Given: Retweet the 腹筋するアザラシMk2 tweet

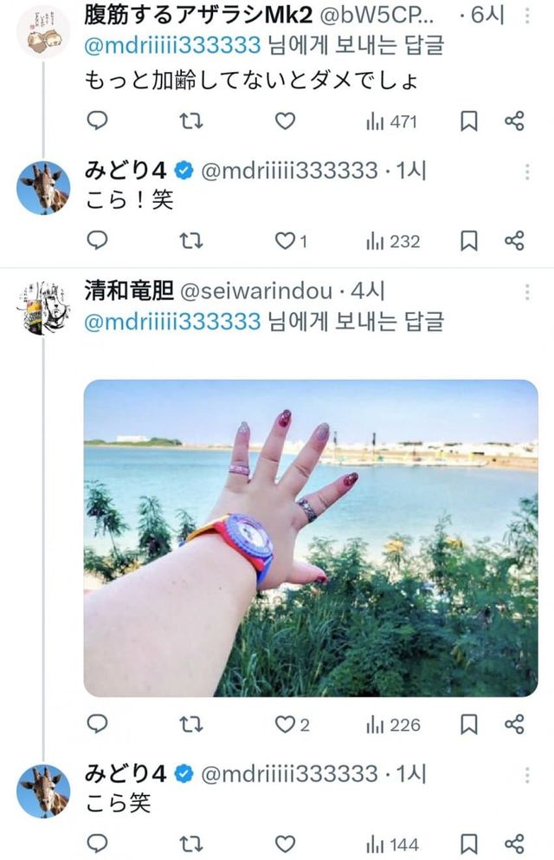Looking at the screenshot, I should tap(191, 121).
